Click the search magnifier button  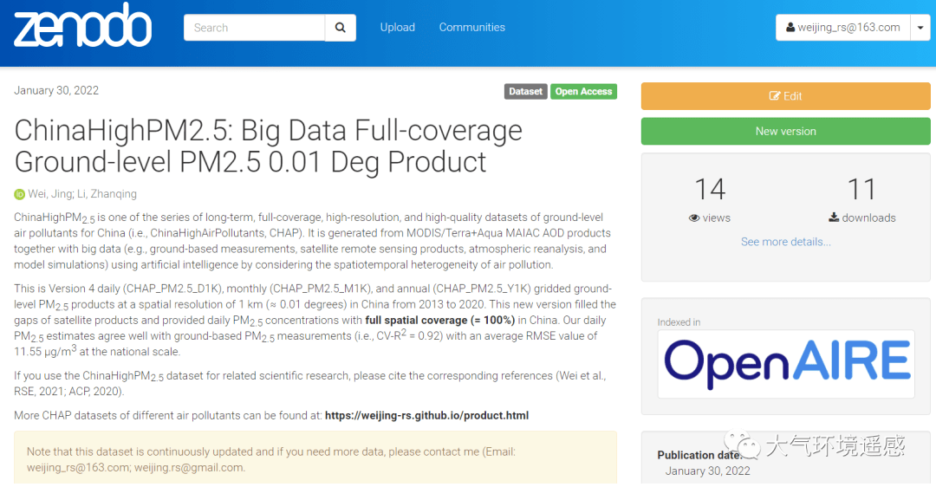pyautogui.click(x=341, y=28)
